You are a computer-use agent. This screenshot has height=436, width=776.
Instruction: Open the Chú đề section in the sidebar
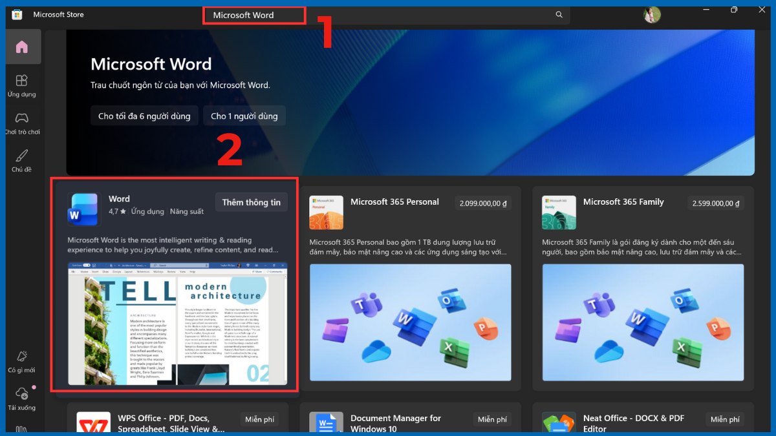coord(23,157)
